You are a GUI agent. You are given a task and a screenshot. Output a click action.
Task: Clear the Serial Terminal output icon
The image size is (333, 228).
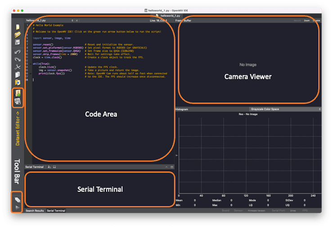point(49,167)
